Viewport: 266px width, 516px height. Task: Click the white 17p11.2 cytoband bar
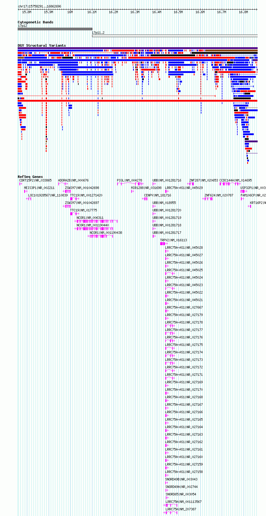(x=175, y=36)
